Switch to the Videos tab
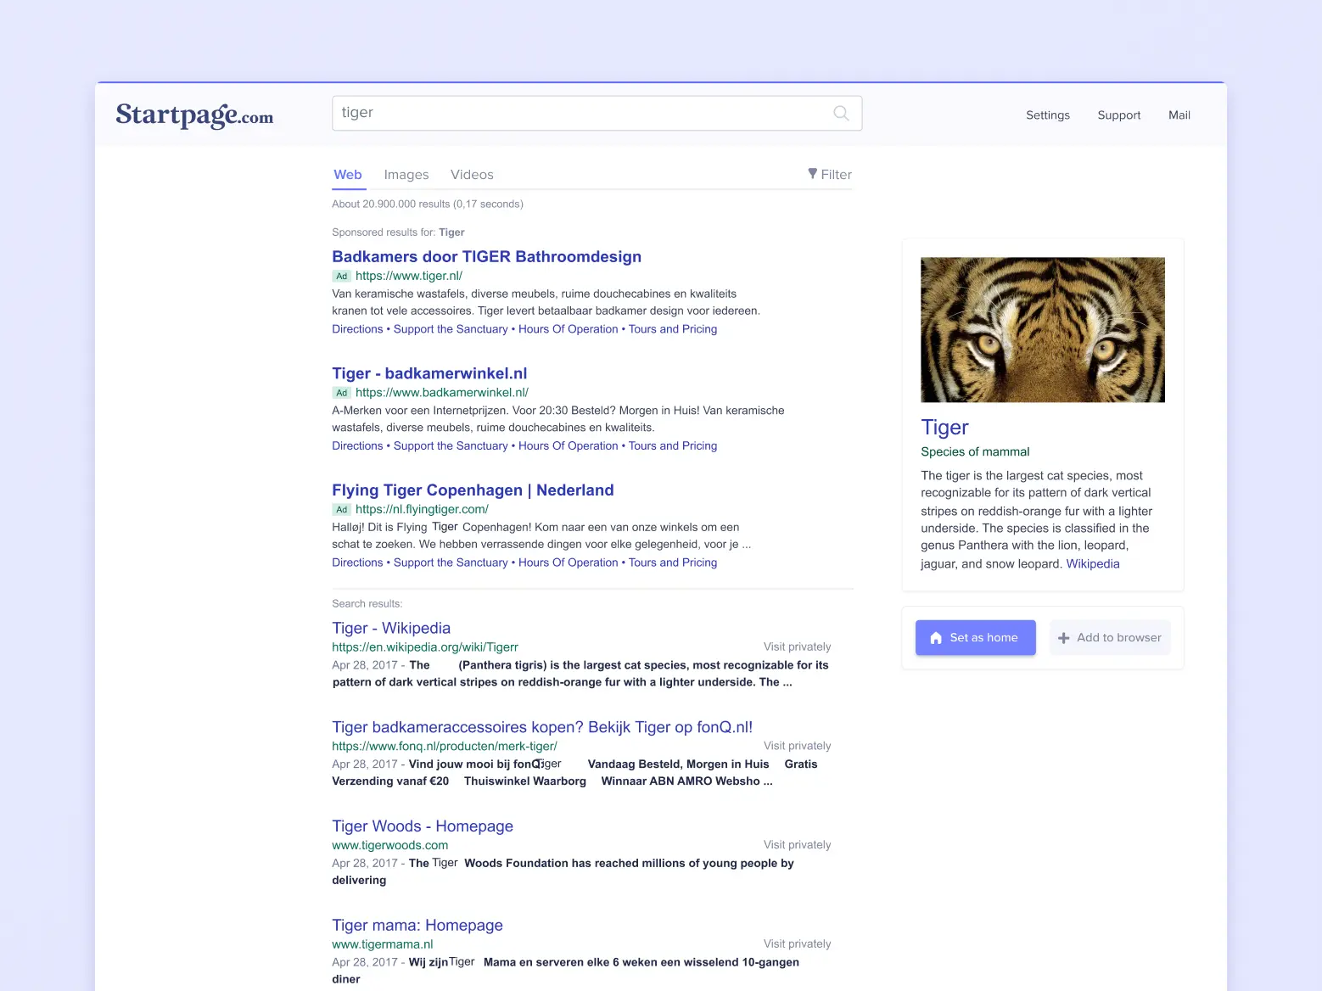1322x991 pixels. point(472,175)
